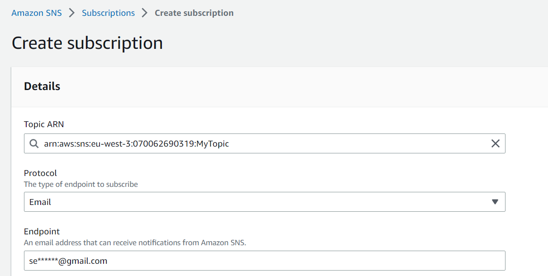548x276 pixels.
Task: Click 'The type of endpoint to subscribe' description
Action: coord(81,185)
